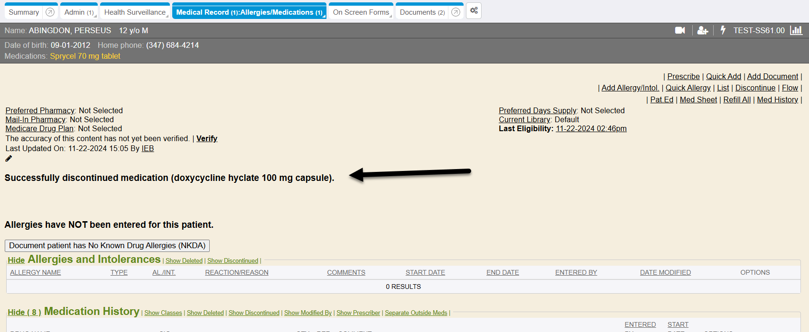This screenshot has height=332, width=809.
Task: Hide the Allergies and Intolerances section
Action: click(x=16, y=260)
